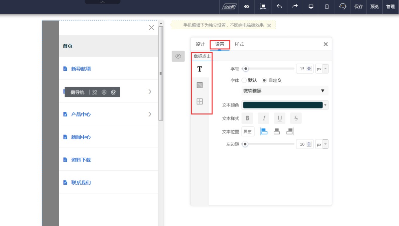
Task: Click the undo arrow in top toolbar
Action: point(279,7)
